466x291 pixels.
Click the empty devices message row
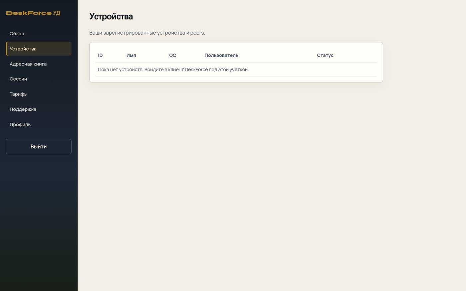click(x=236, y=70)
